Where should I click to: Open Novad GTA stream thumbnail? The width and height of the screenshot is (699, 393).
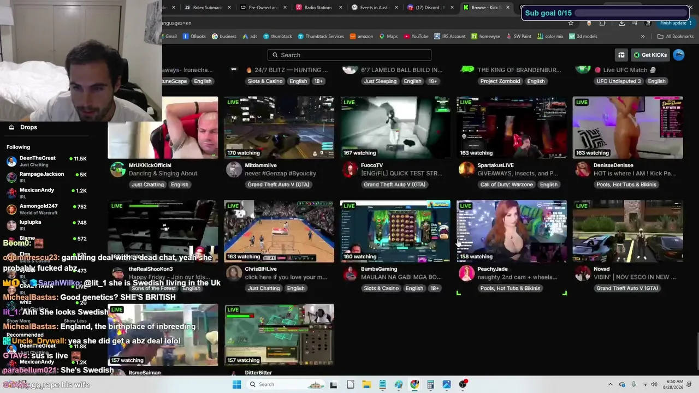(628, 231)
